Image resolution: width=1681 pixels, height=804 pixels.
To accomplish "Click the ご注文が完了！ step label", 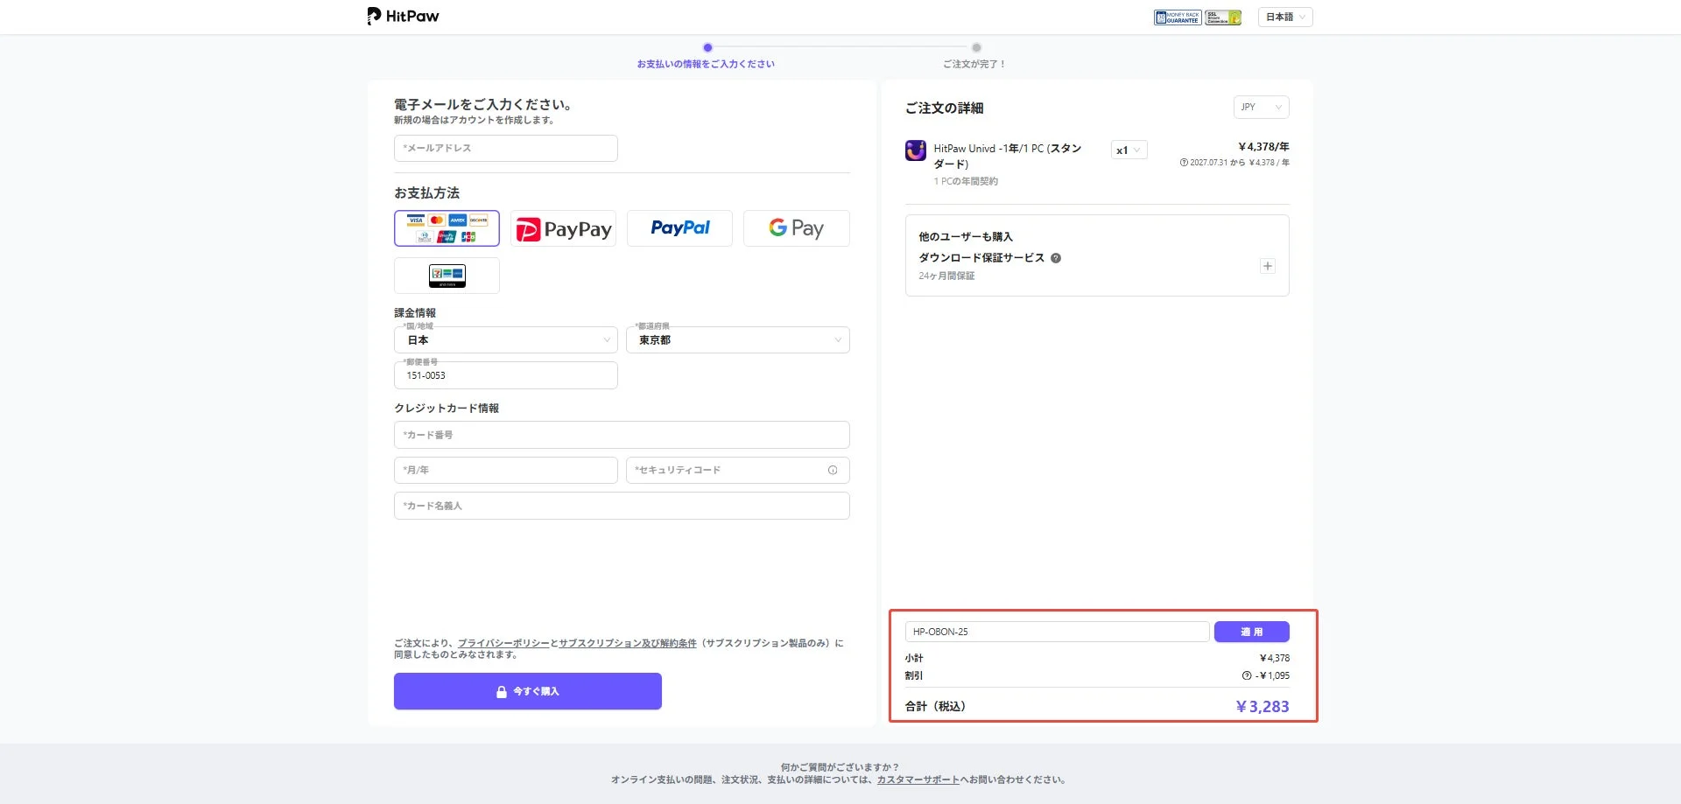I will 974,64.
